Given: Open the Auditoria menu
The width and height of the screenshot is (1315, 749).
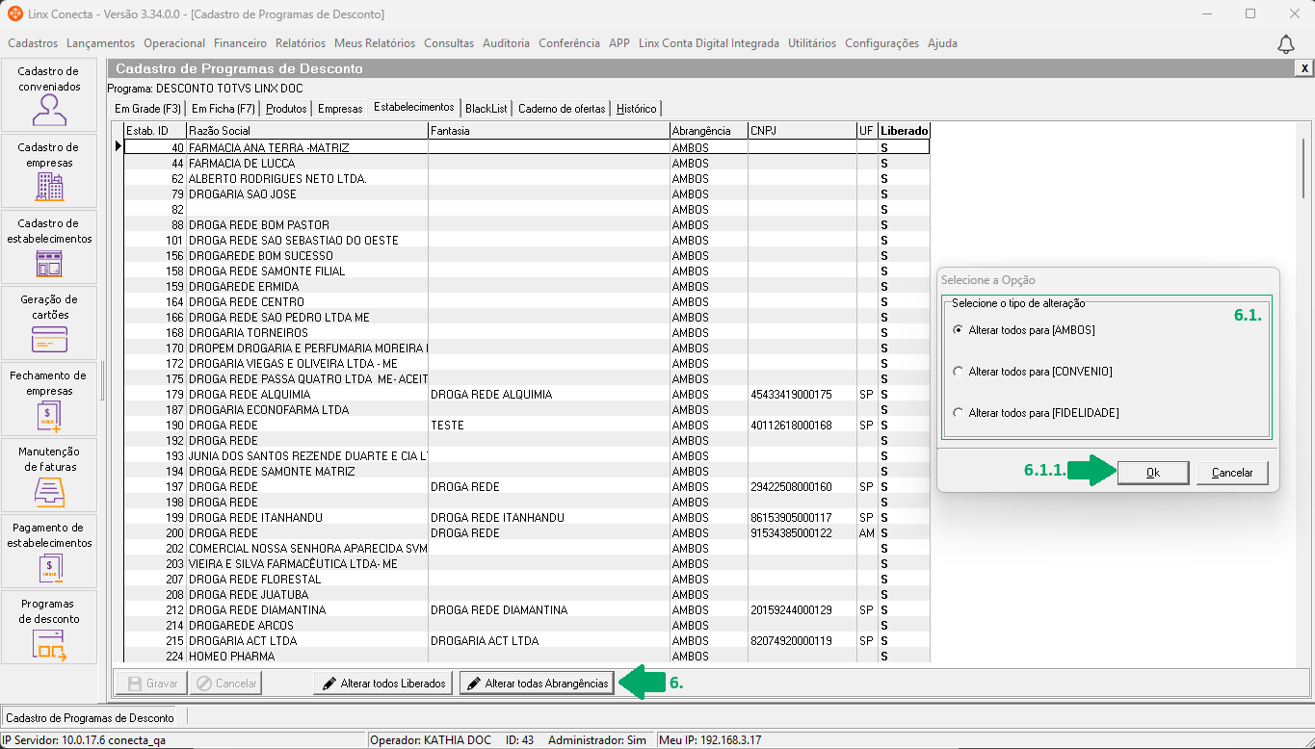Looking at the screenshot, I should click(x=507, y=43).
